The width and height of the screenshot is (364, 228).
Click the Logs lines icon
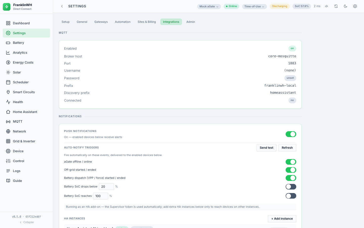tap(8, 171)
